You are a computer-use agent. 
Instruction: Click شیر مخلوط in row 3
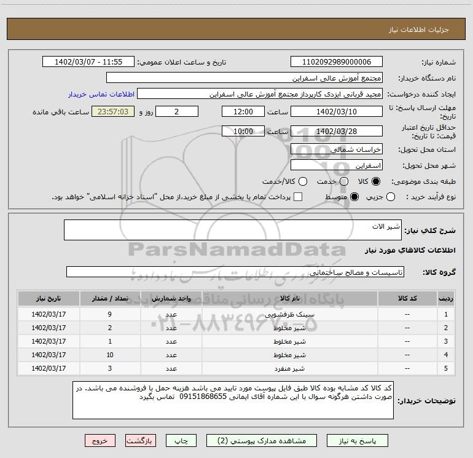pos(289,341)
